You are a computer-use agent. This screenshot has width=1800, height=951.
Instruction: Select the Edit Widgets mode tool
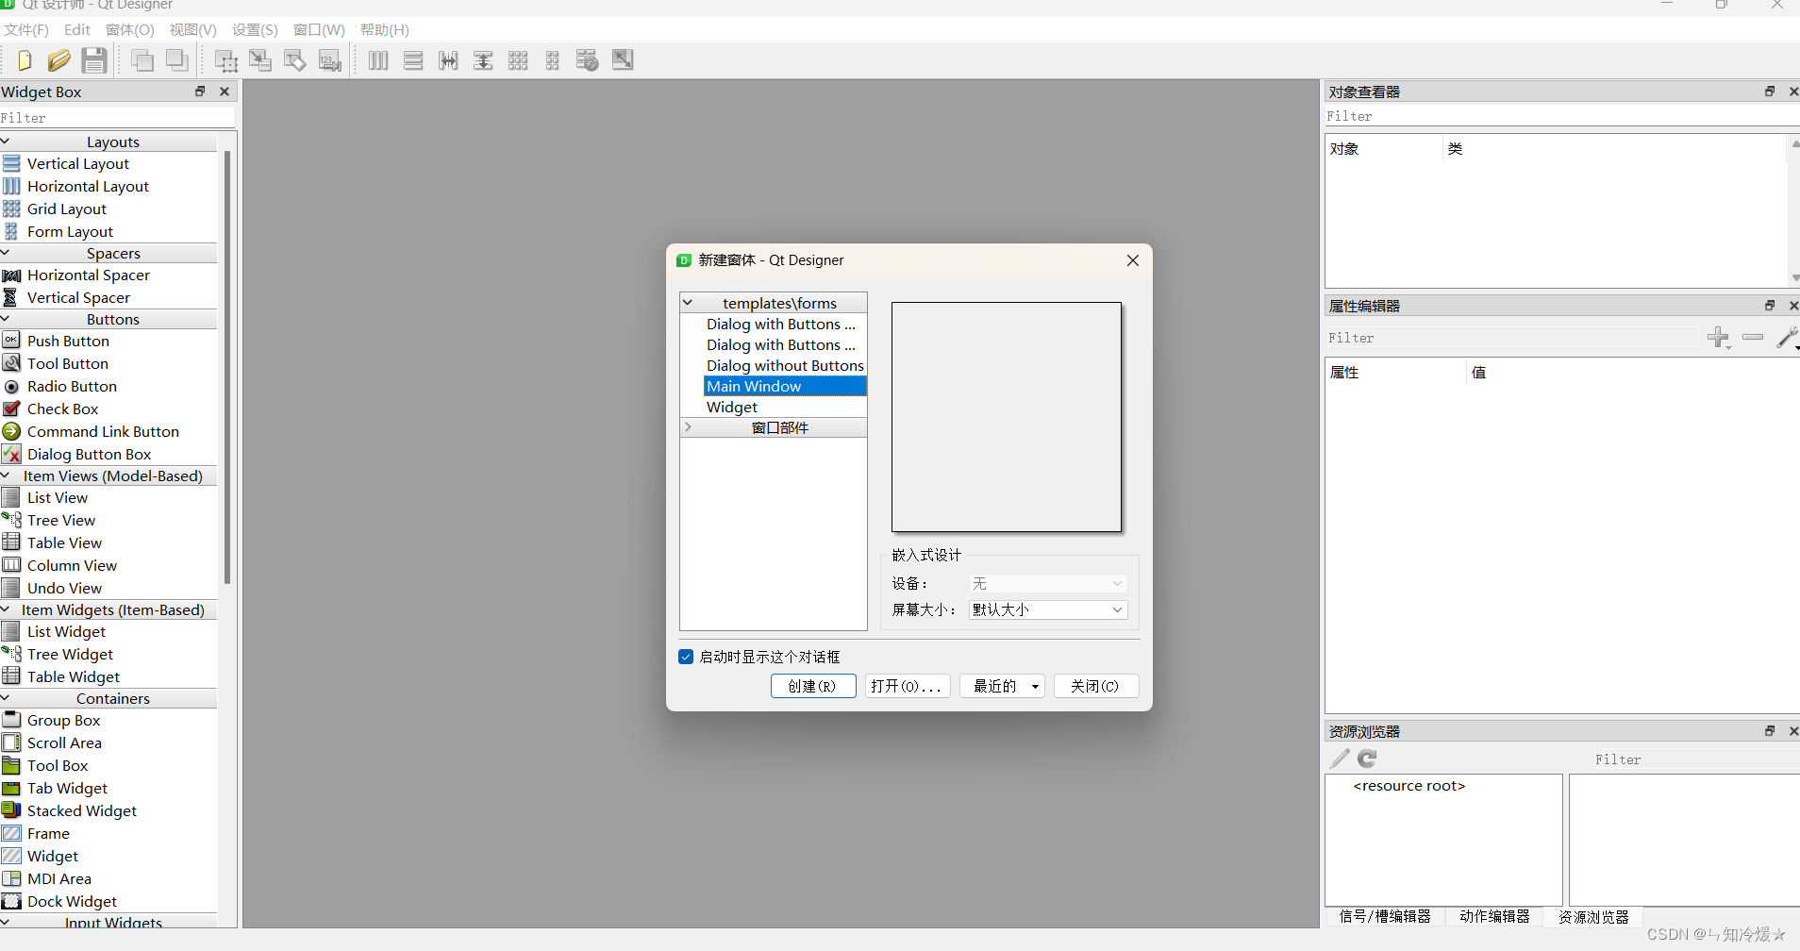coord(226,60)
